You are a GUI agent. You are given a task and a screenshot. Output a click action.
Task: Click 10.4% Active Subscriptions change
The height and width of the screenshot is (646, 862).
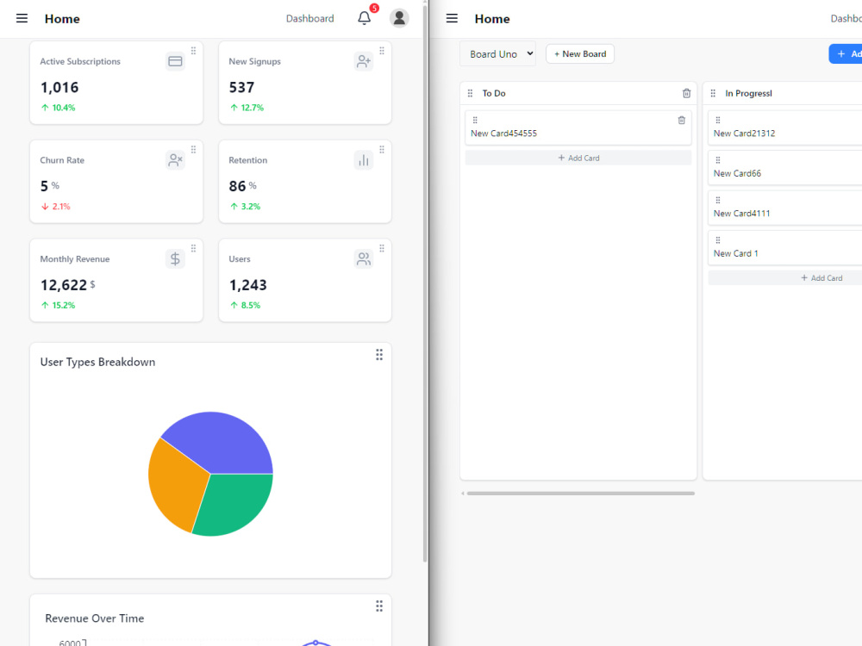pos(64,108)
